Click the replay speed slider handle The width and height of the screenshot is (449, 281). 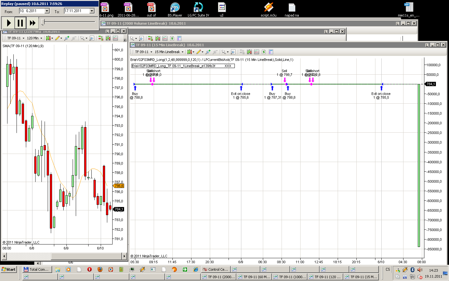[x=43, y=22]
